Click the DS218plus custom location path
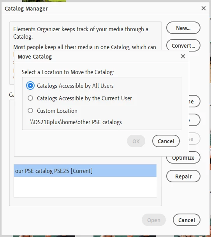This screenshot has width=211, height=237. click(76, 122)
